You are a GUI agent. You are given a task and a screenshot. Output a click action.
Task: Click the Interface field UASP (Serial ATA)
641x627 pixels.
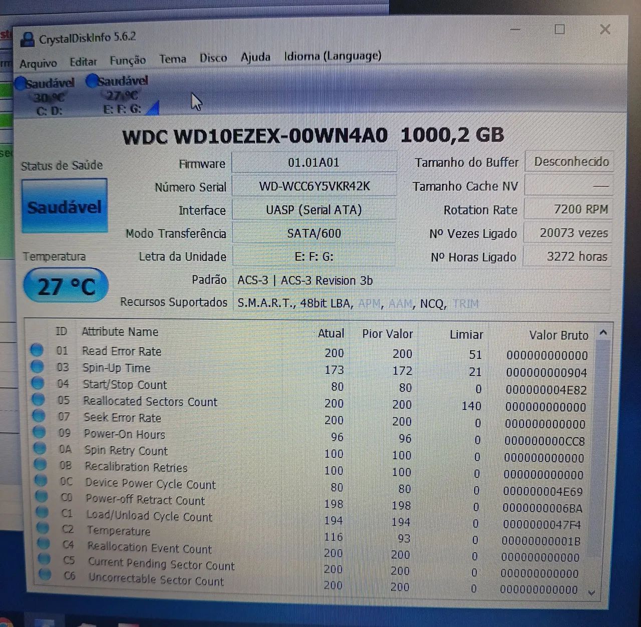tap(314, 210)
